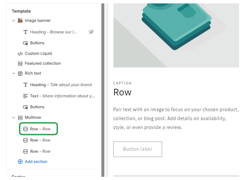Collapse the Image banner section
This screenshot has width=247, height=180.
click(14, 21)
